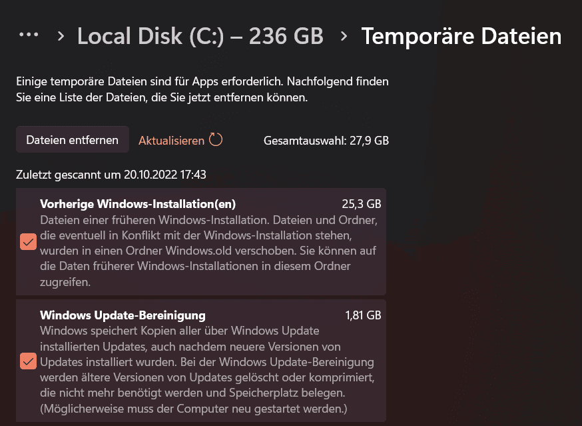Click the 1,81 GB size value

pos(363,315)
